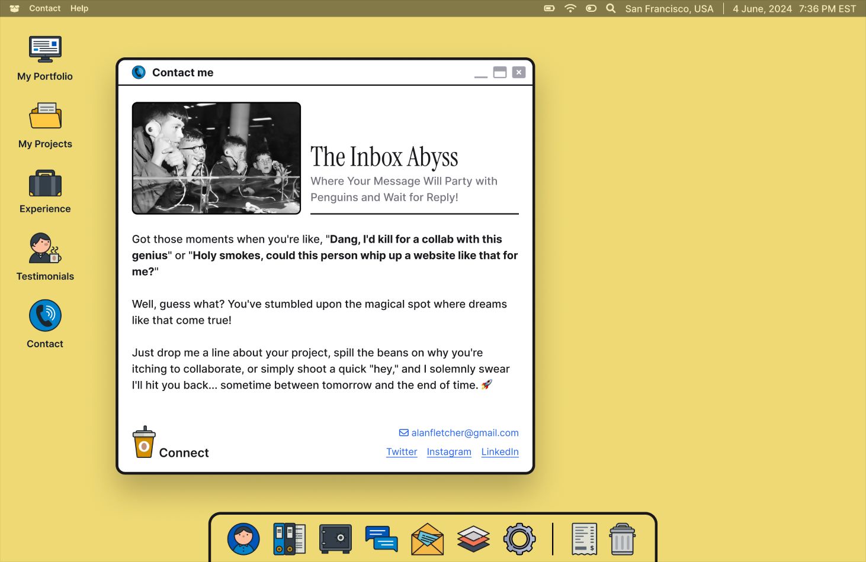This screenshot has width=866, height=562.
Task: Open the My Projects folder icon
Action: [45, 115]
